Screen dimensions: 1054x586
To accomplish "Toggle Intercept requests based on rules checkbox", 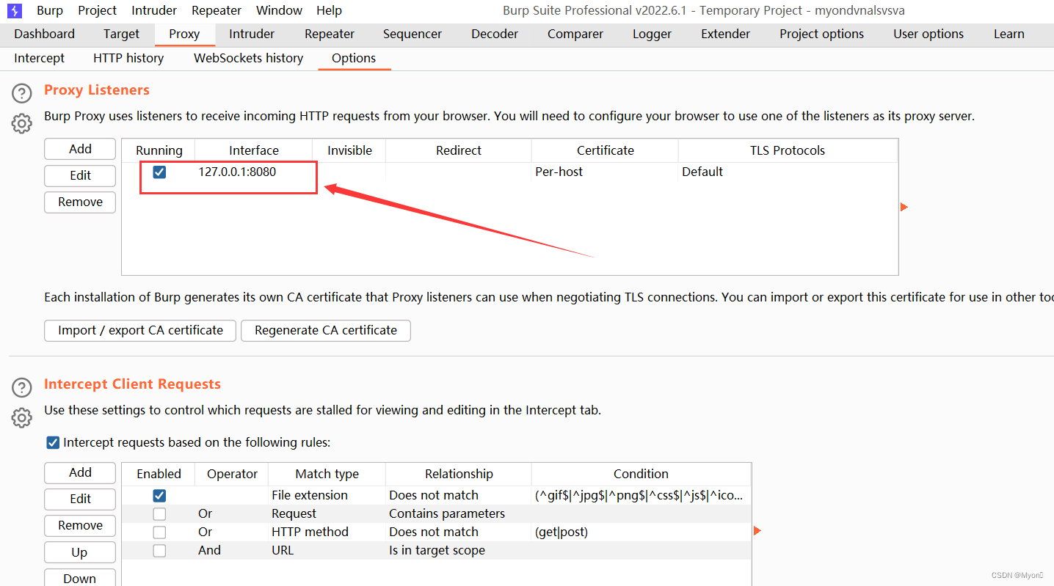I will pos(53,442).
